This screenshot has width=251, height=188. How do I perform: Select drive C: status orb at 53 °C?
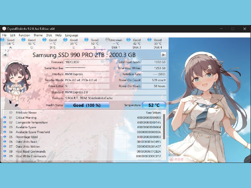click(23, 40)
